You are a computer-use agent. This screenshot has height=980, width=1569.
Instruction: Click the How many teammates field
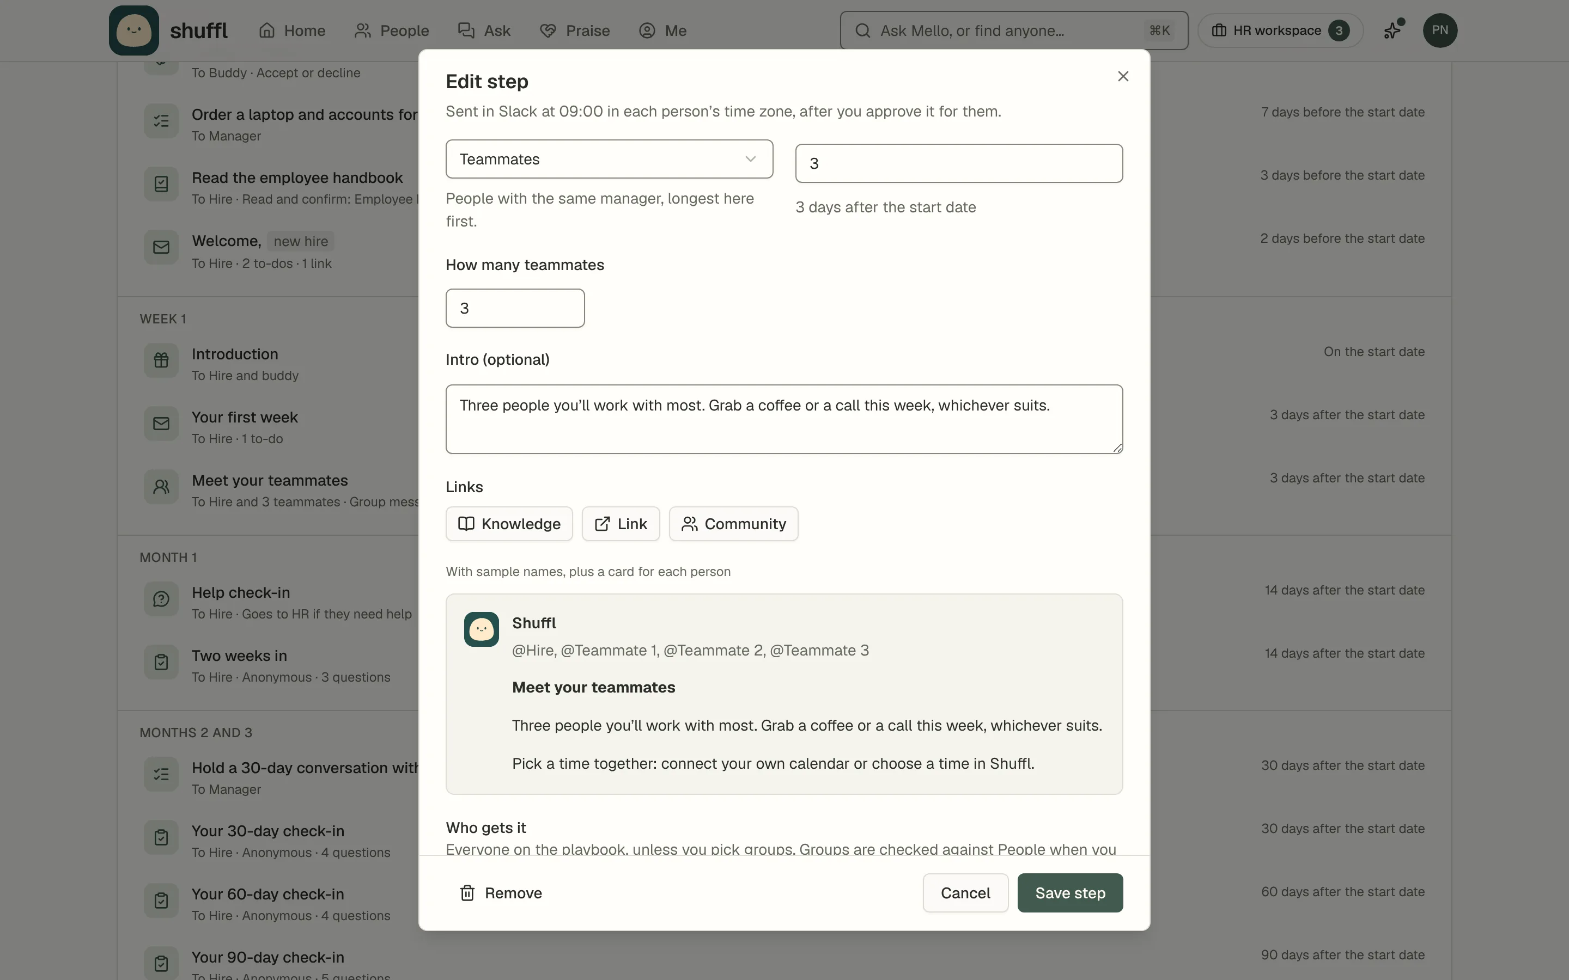click(515, 308)
